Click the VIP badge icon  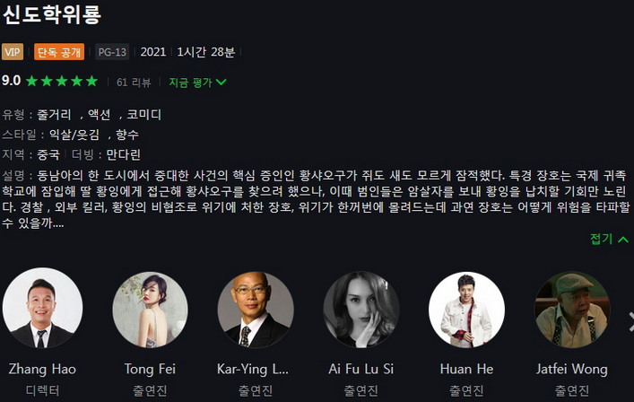coord(13,52)
